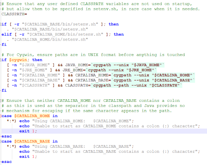Collapse the fold at 'if [ -r "$CATALINA_BASE/bin/setenv.sh"' line
The image size is (207, 165).
click(x=1, y=24)
